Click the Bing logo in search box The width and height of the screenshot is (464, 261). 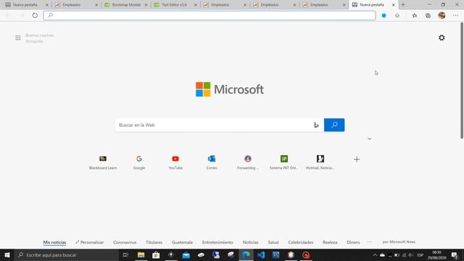pos(316,125)
